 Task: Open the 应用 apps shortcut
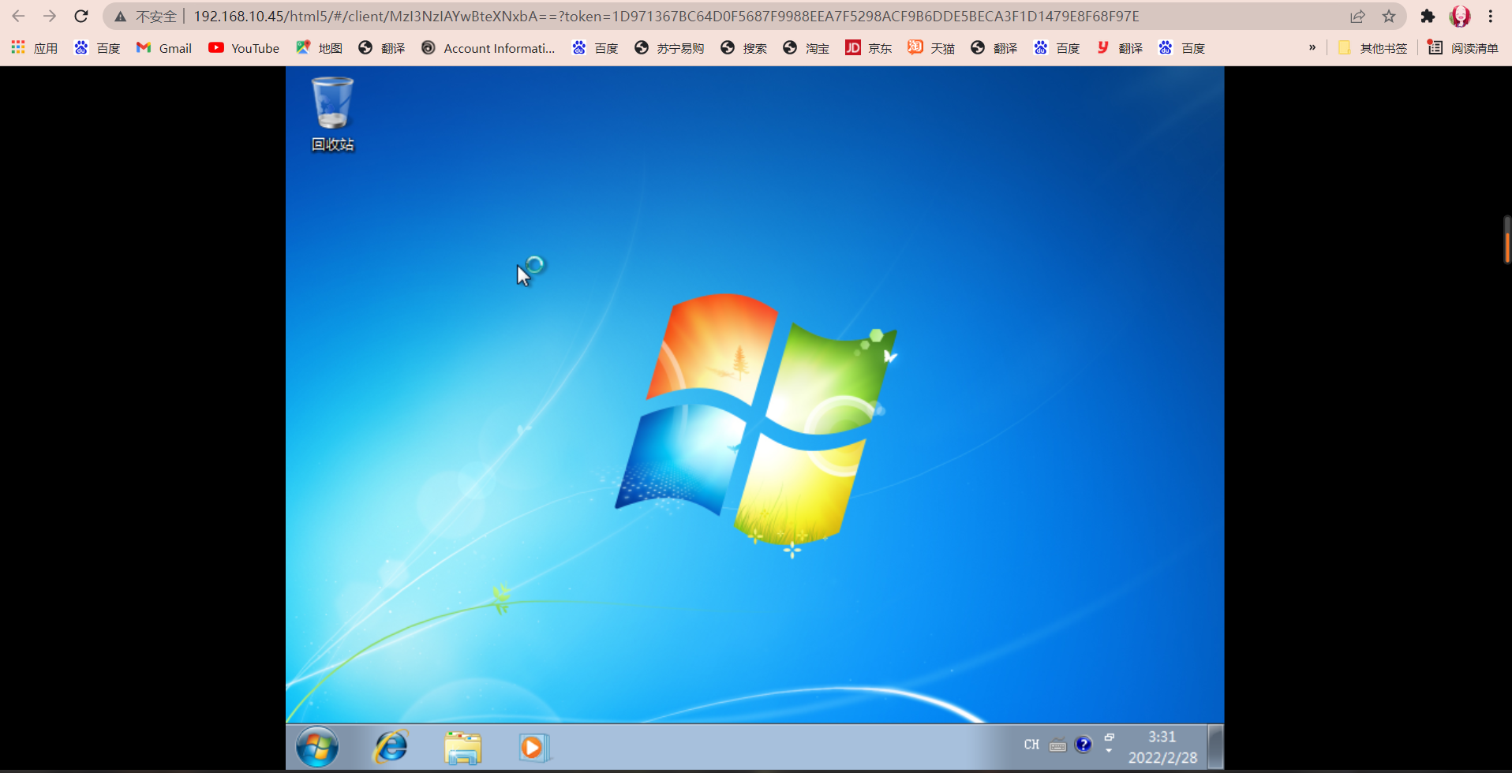(35, 48)
